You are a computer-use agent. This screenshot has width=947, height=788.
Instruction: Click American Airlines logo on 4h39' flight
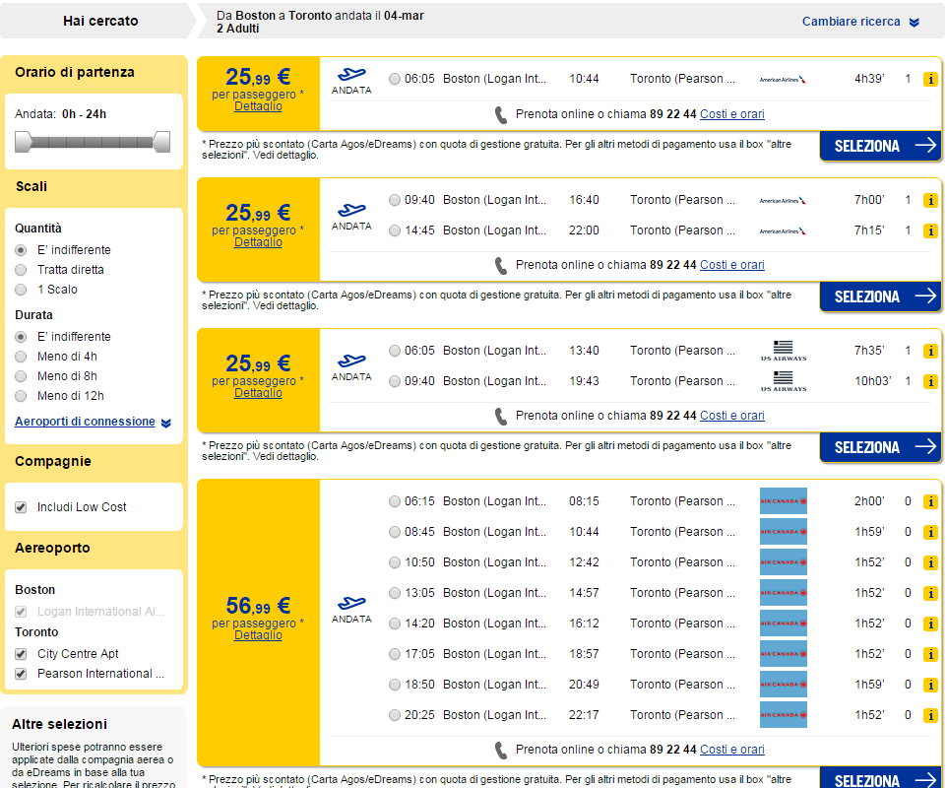coord(783,79)
